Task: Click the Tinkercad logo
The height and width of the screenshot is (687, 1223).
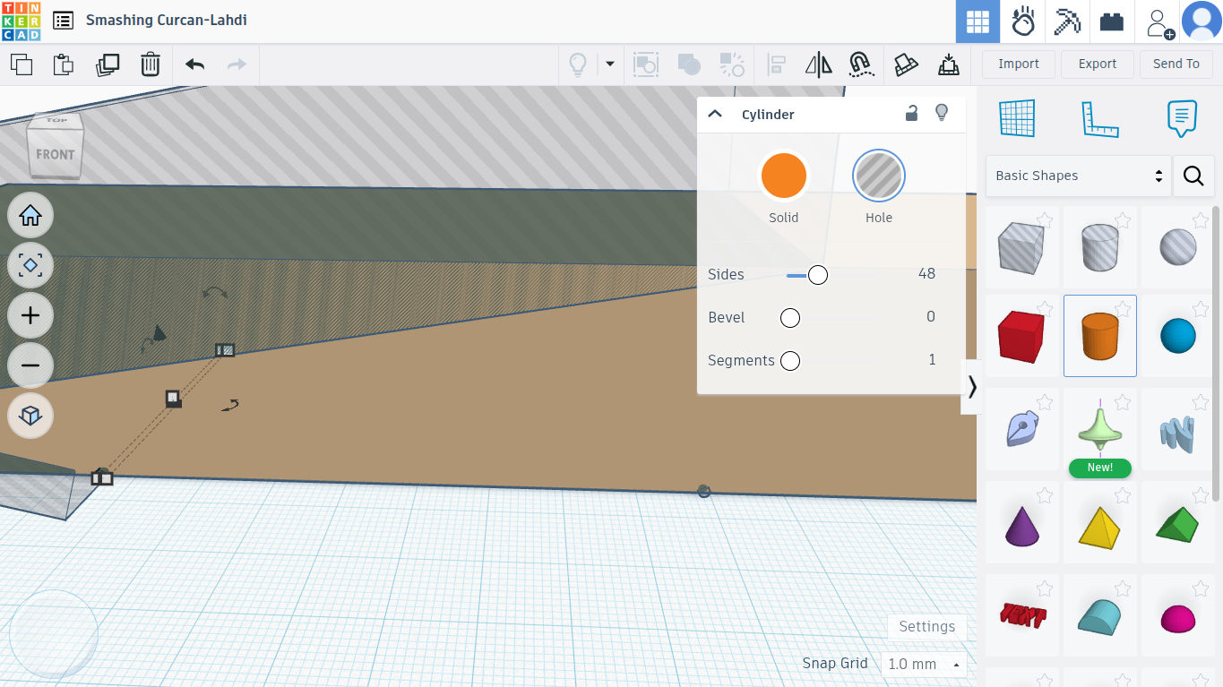Action: [x=21, y=21]
